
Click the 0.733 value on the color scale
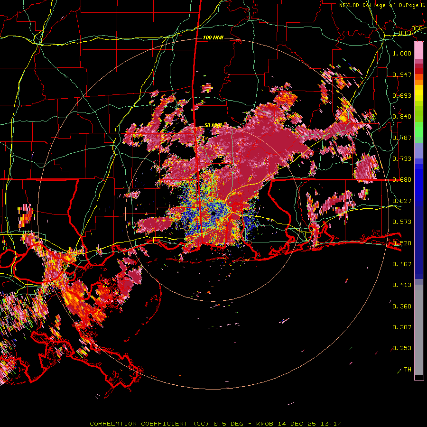click(402, 159)
